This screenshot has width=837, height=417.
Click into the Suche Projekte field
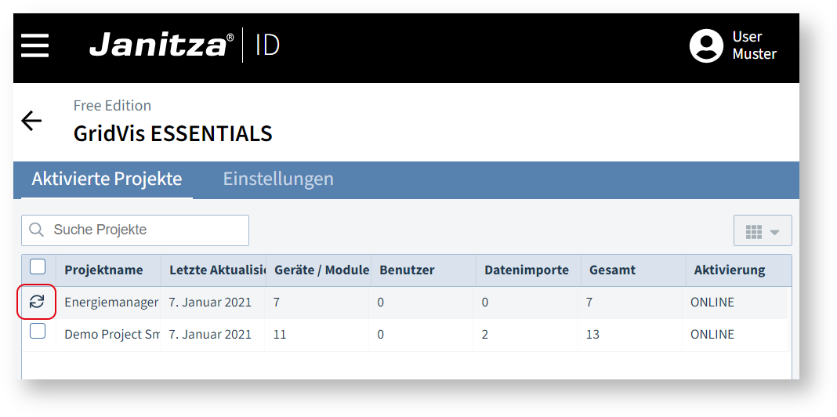click(135, 230)
